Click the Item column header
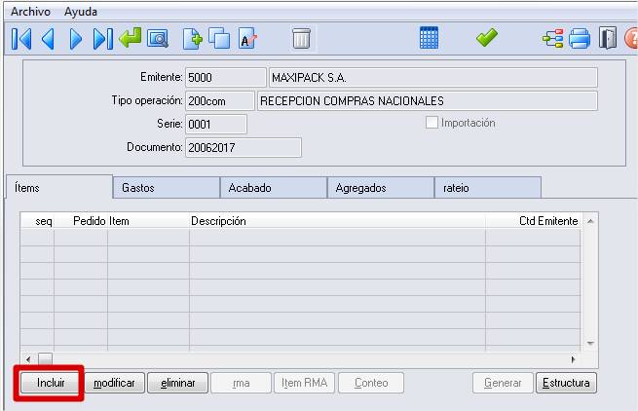Screen dimensions: 638x411 coord(148,221)
